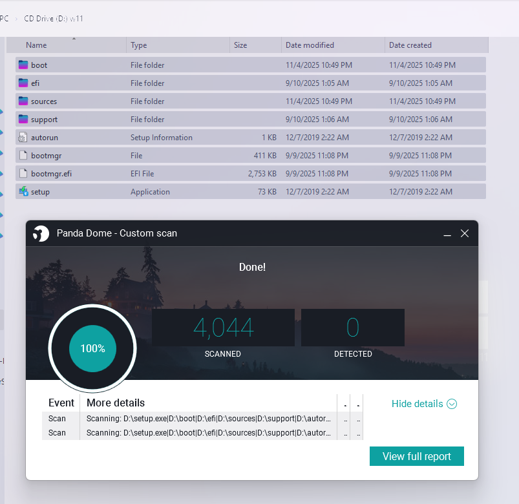Viewport: 519px width, 504px height.
Task: Click the '73 KB' size value
Action: click(x=267, y=192)
